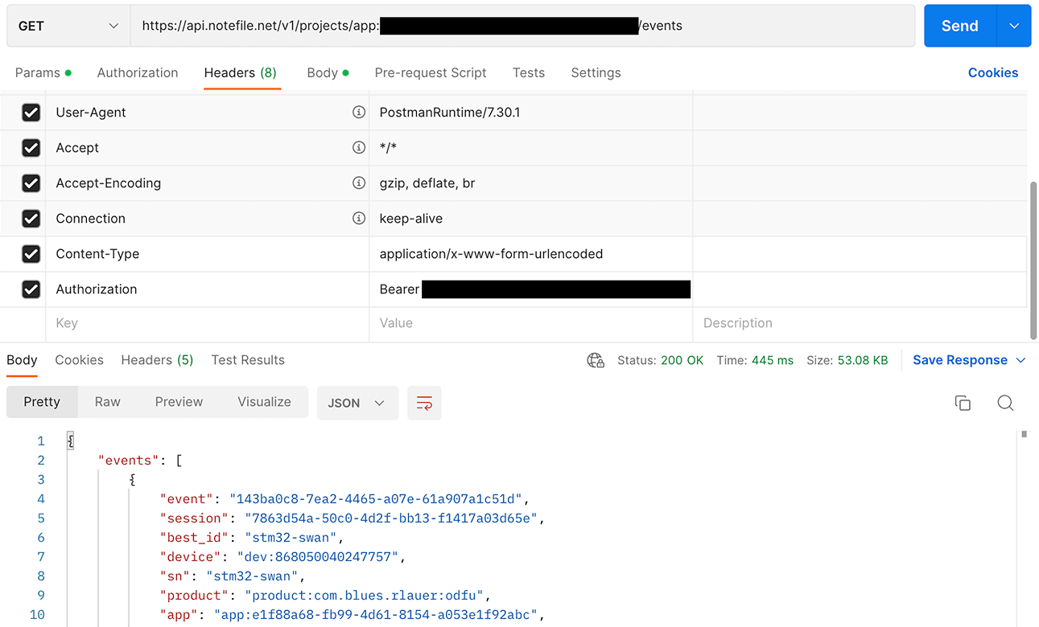Switch to Visualize response view
Viewport: 1039px width, 627px height.
264,402
